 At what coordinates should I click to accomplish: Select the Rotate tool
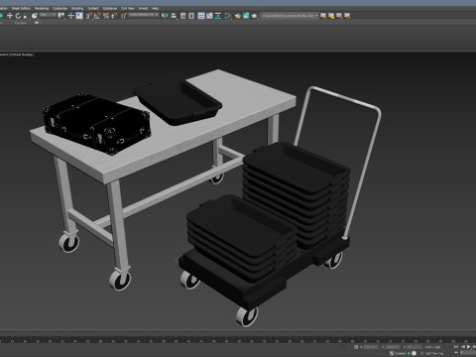coord(18,16)
